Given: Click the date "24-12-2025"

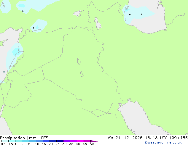Looking at the screenshot, I should click(x=129, y=138).
